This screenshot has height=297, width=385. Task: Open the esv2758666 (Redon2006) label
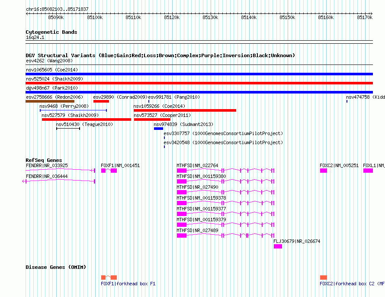55,97
